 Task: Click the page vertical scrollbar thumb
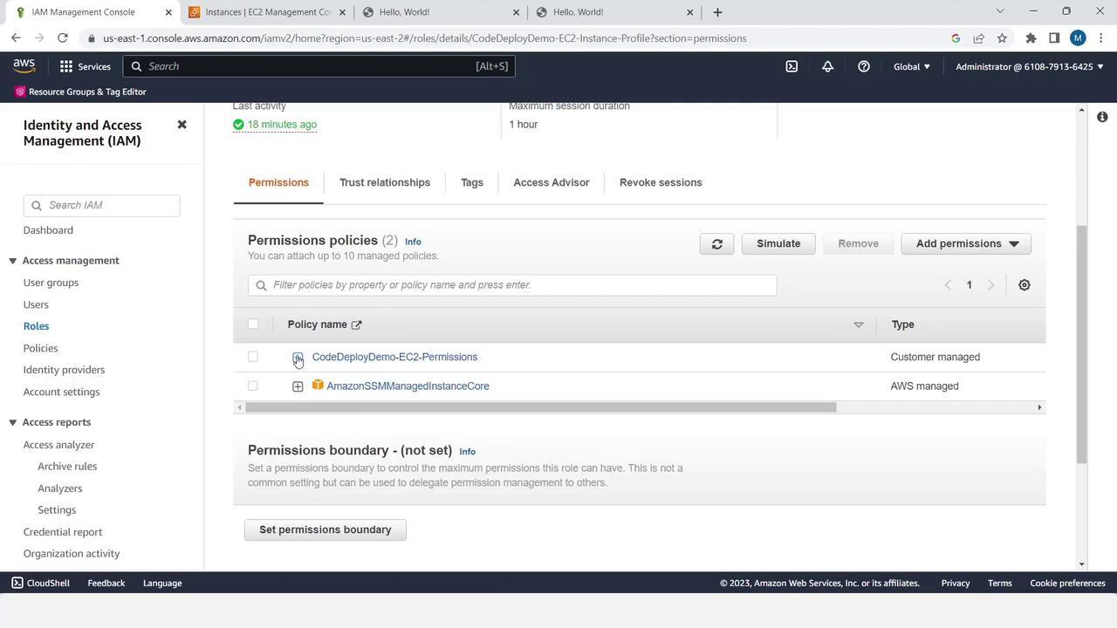(x=1081, y=345)
